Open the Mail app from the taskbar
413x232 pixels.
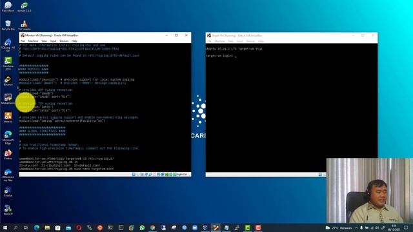68,227
